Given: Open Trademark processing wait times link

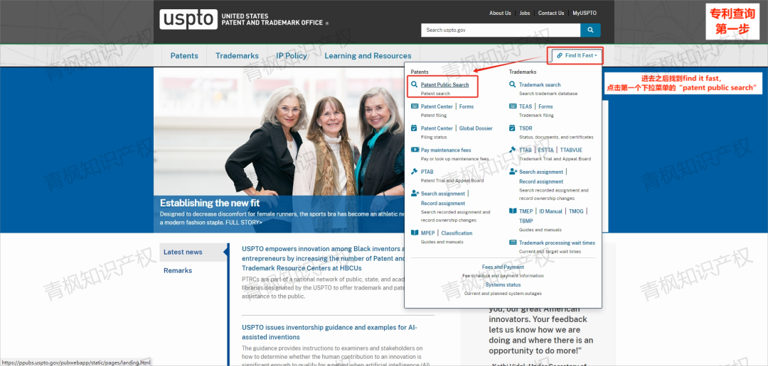Looking at the screenshot, I should [x=557, y=243].
